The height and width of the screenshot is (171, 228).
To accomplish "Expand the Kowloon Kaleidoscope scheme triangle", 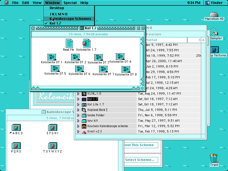I will [x=78, y=126].
